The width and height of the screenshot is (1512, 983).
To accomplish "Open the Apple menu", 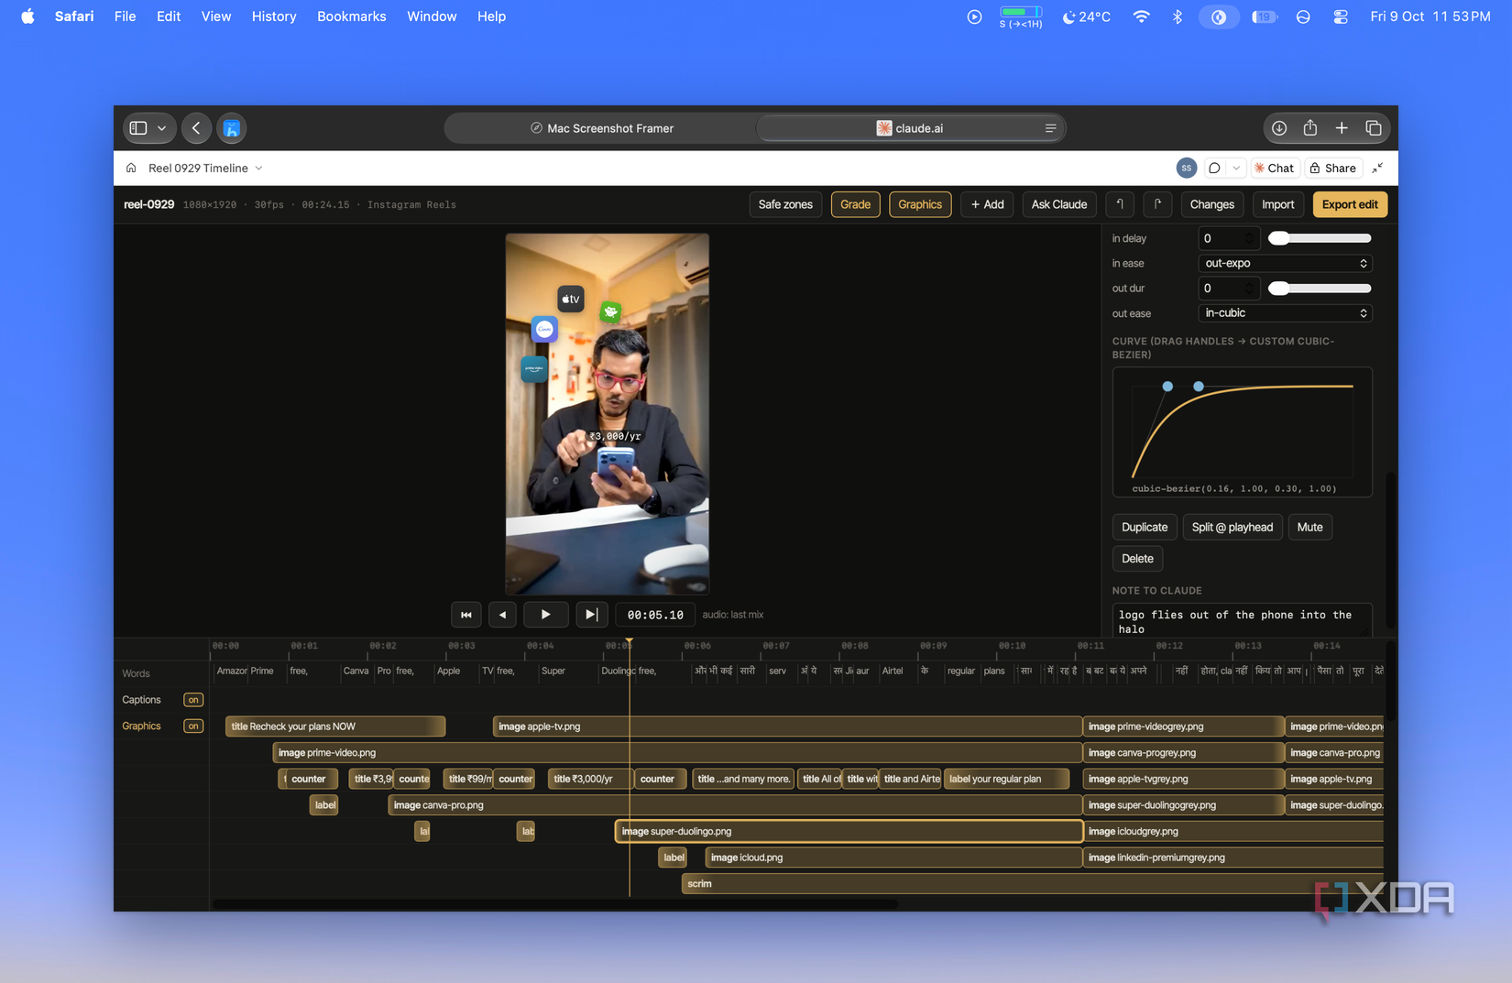I will (x=27, y=16).
